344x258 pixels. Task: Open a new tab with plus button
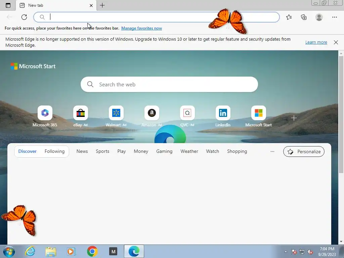point(102,5)
